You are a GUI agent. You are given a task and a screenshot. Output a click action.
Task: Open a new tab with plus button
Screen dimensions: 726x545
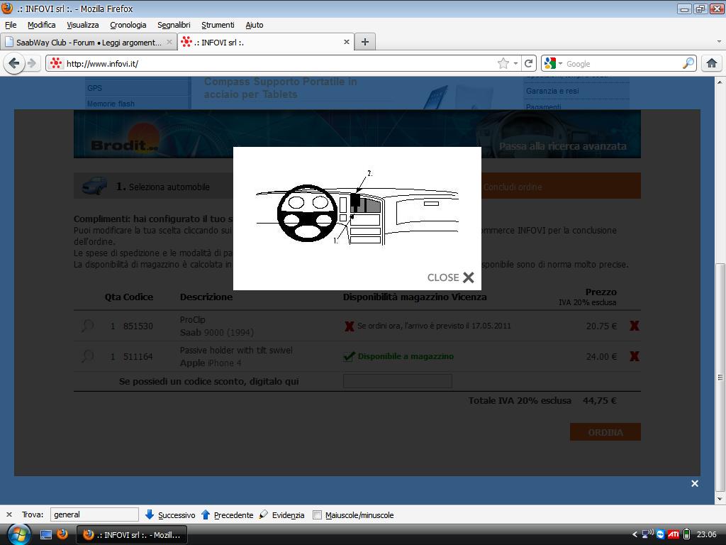(x=365, y=42)
